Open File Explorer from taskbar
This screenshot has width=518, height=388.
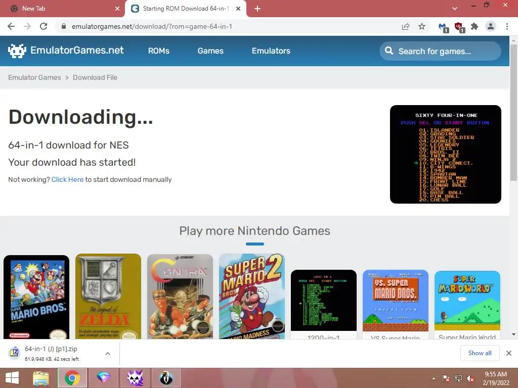[x=41, y=378]
